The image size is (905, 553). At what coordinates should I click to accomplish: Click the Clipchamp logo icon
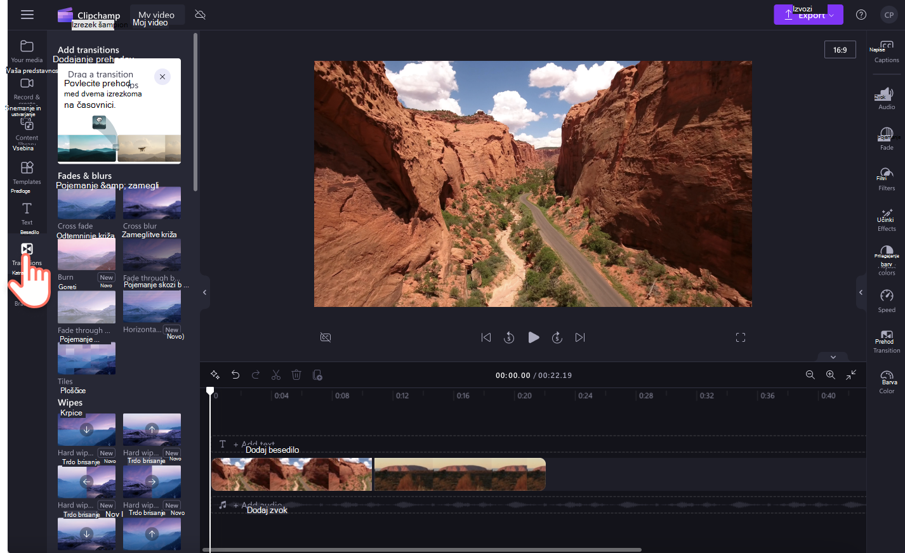point(65,15)
